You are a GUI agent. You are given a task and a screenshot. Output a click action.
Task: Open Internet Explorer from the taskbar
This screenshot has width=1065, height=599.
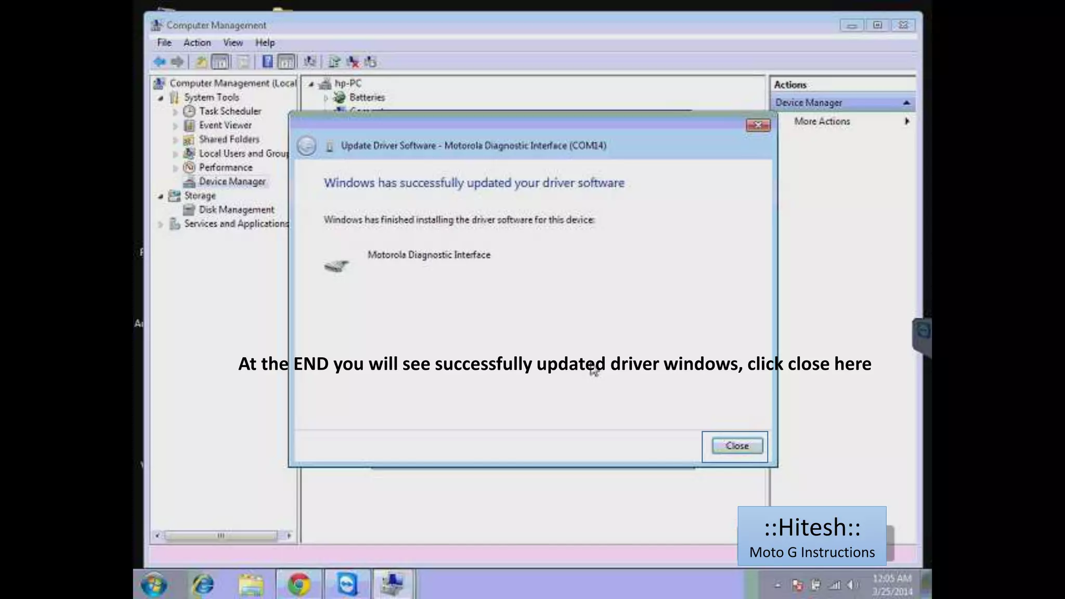click(202, 584)
